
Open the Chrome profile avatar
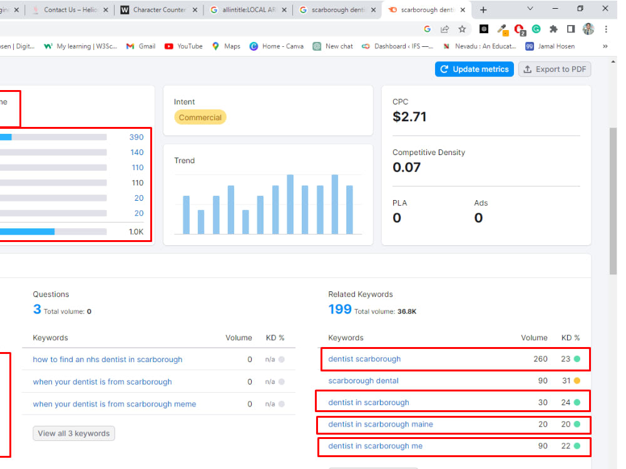[x=588, y=29]
